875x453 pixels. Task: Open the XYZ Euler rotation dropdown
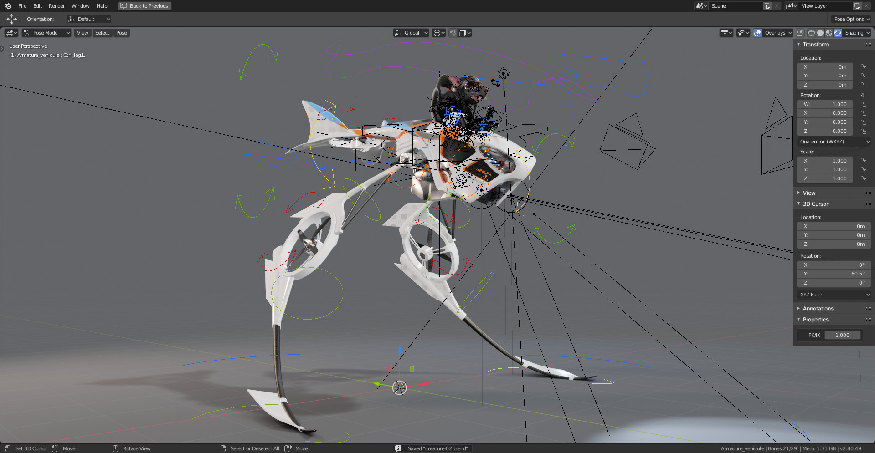834,295
